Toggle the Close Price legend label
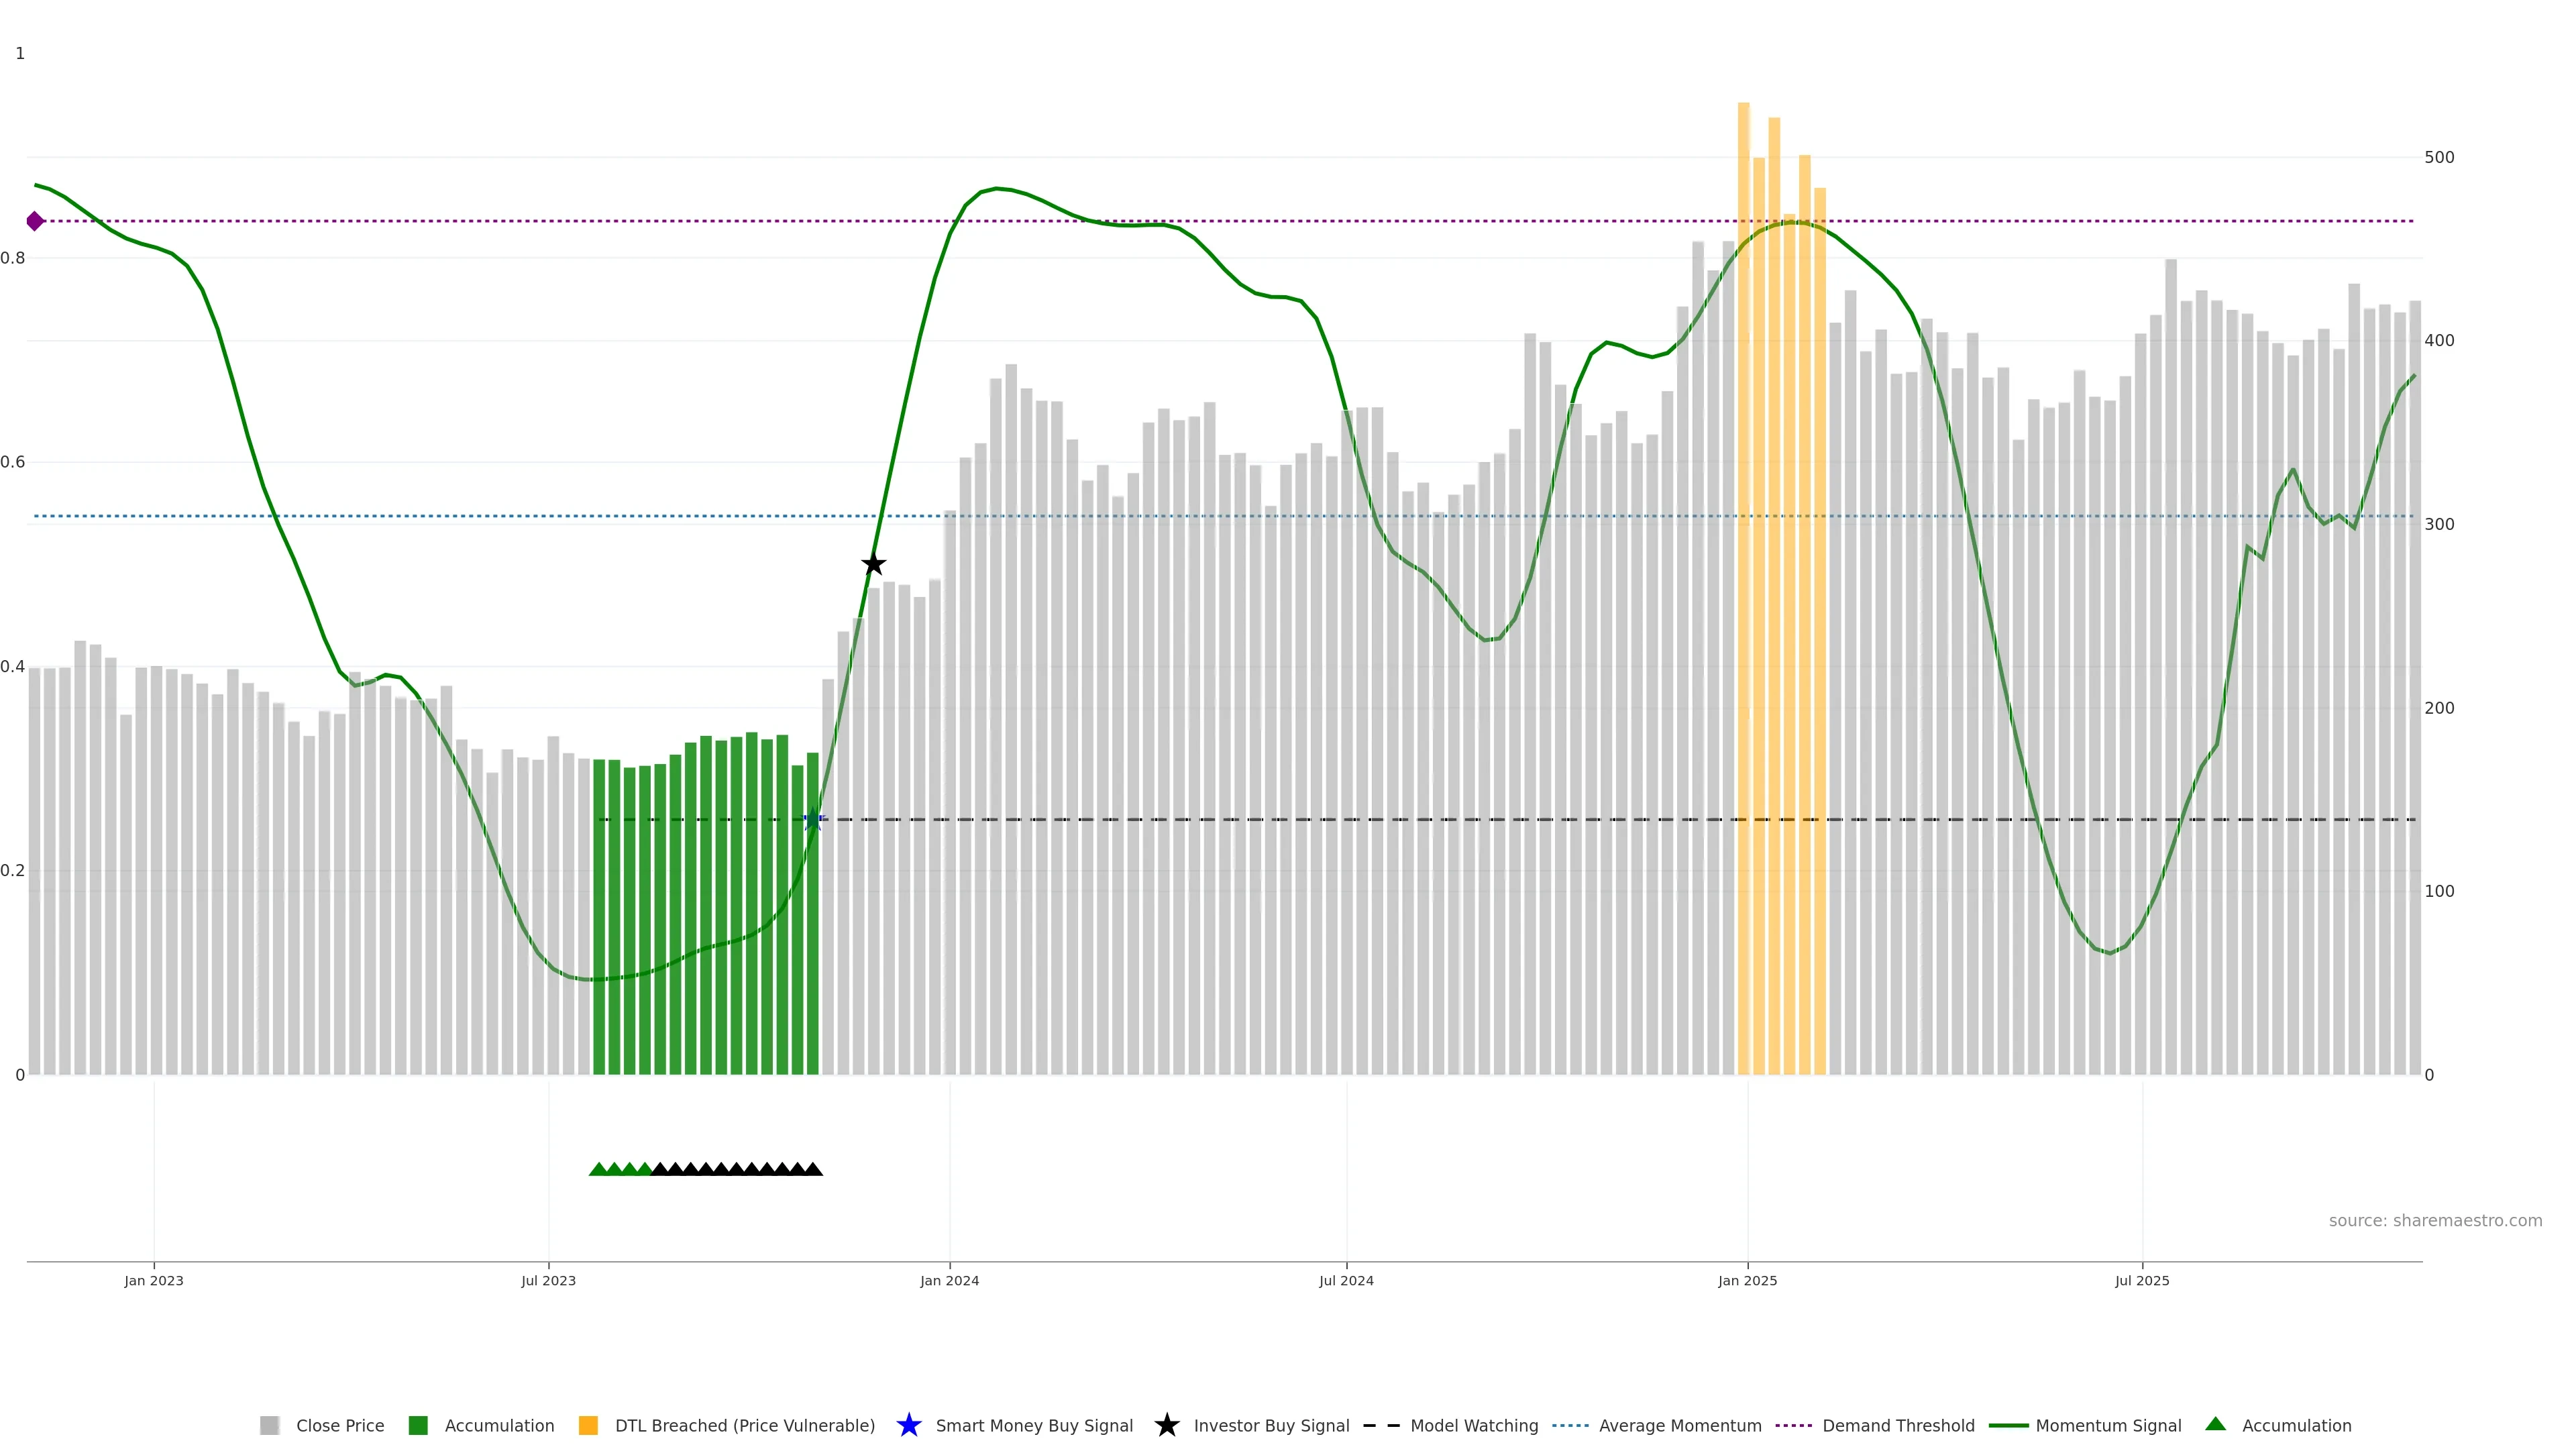This screenshot has height=1449, width=2576. point(340,1425)
